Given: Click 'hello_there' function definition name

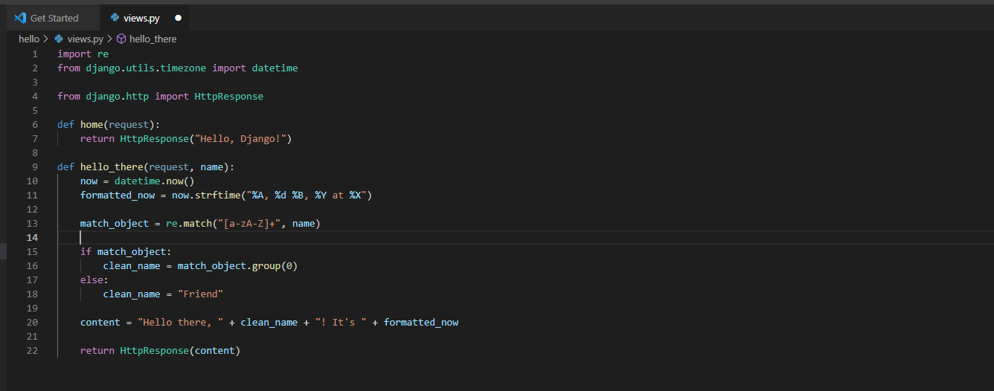Looking at the screenshot, I should pyautogui.click(x=112, y=167).
